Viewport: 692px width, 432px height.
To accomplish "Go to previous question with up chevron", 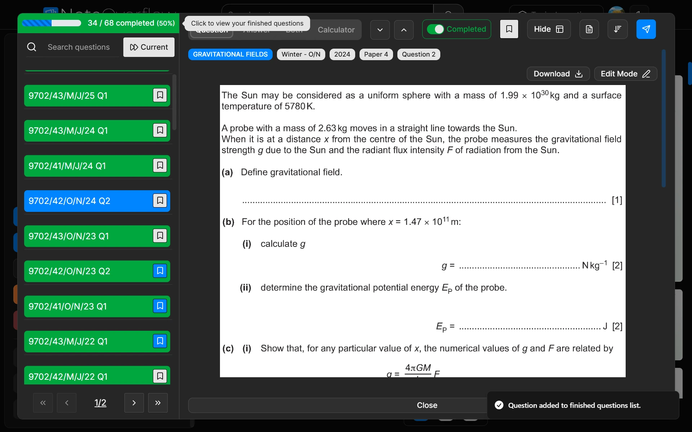I will click(x=404, y=30).
